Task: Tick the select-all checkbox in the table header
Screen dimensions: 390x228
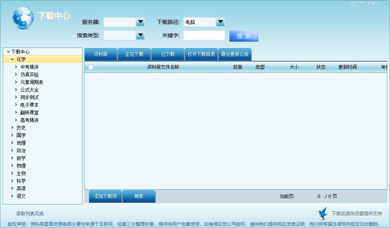Action: coord(91,67)
